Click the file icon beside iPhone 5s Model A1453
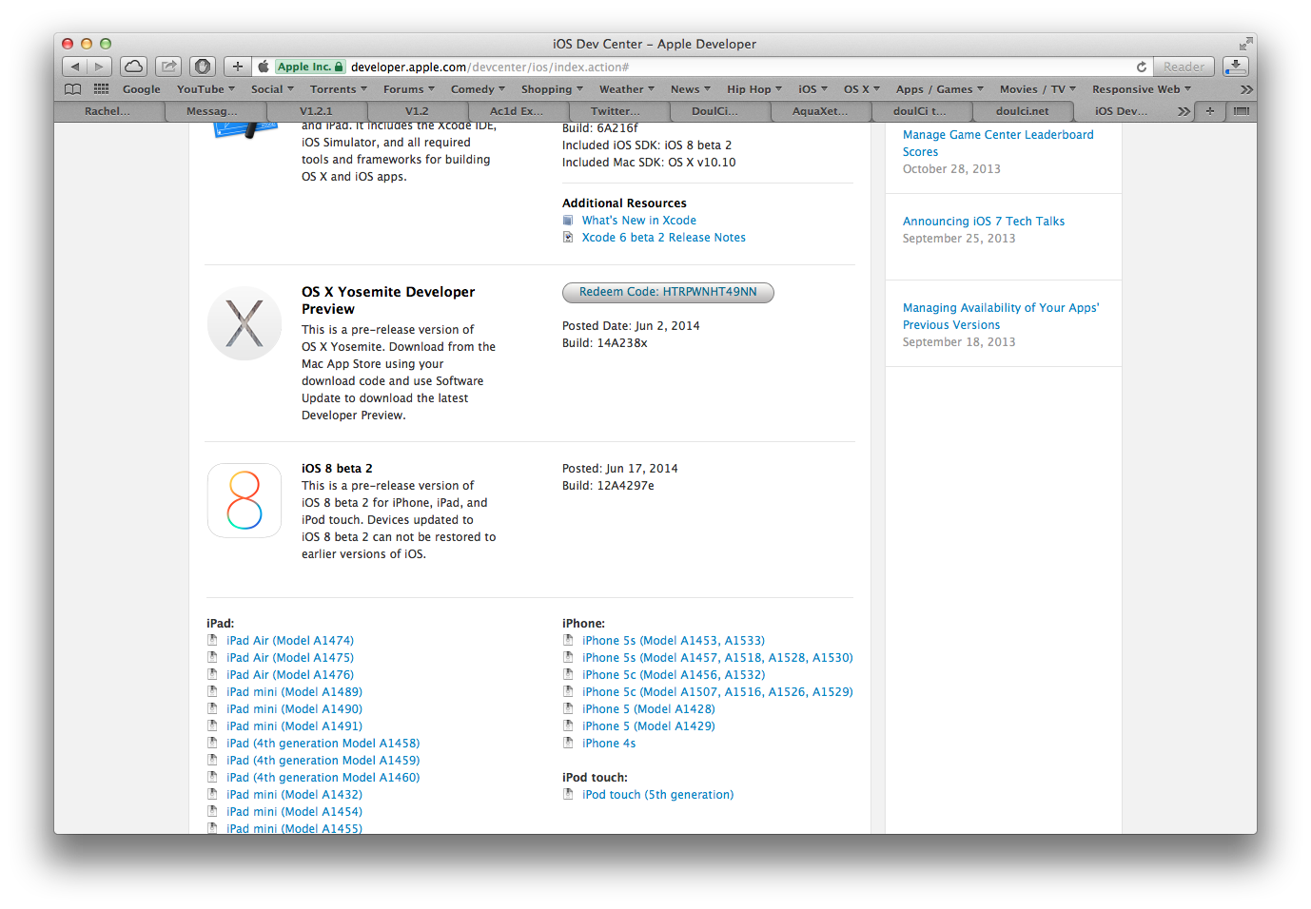The width and height of the screenshot is (1311, 909). pyautogui.click(x=568, y=641)
